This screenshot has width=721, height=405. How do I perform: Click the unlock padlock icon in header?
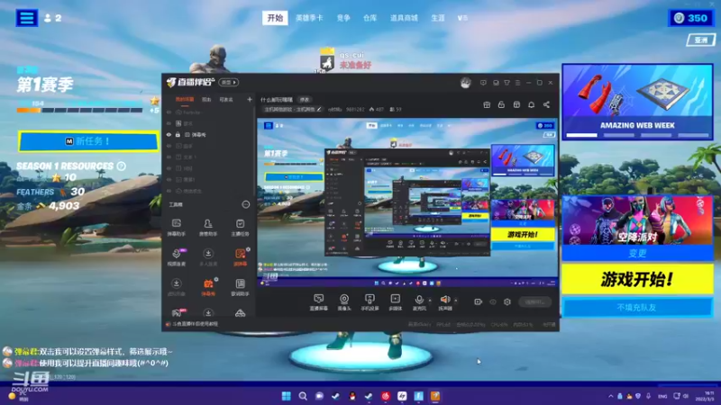(x=501, y=104)
